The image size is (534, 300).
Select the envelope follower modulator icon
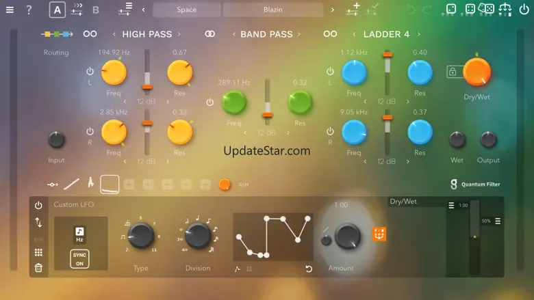pyautogui.click(x=90, y=182)
